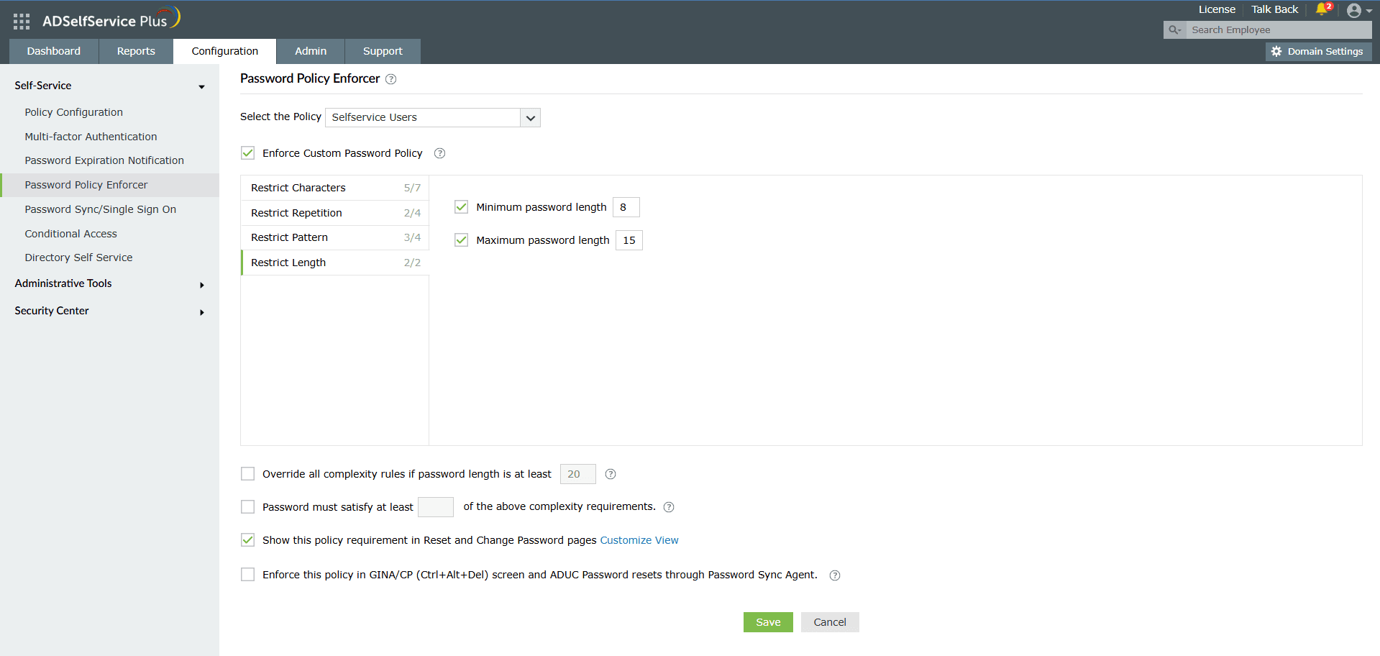The height and width of the screenshot is (656, 1380).
Task: Open help icon after complexity requirements text
Action: click(x=669, y=507)
